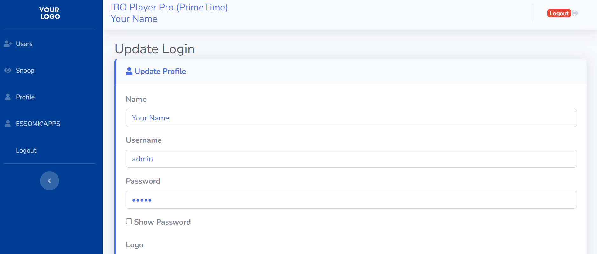Click the logout arrow icon in header
The width and height of the screenshot is (597, 254).
tap(575, 13)
